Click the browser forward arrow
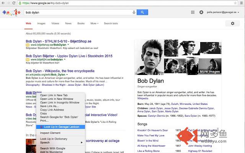The height and width of the screenshot is (153, 245). [8, 3]
